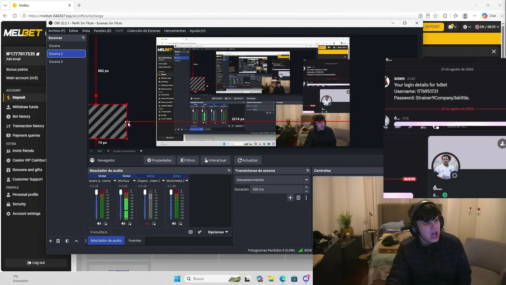Adjust the Multimedia 2 volume fader
This screenshot has width=506, height=285.
171,192
